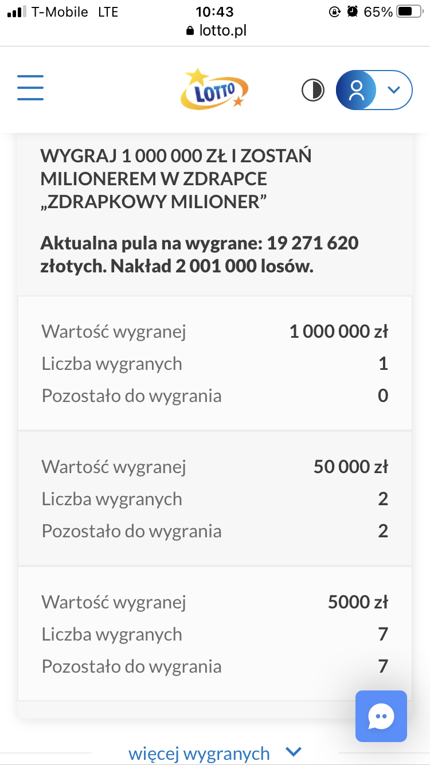Viewport: 430px width, 765px height.
Task: Click the Lotto logo
Action: click(x=215, y=89)
